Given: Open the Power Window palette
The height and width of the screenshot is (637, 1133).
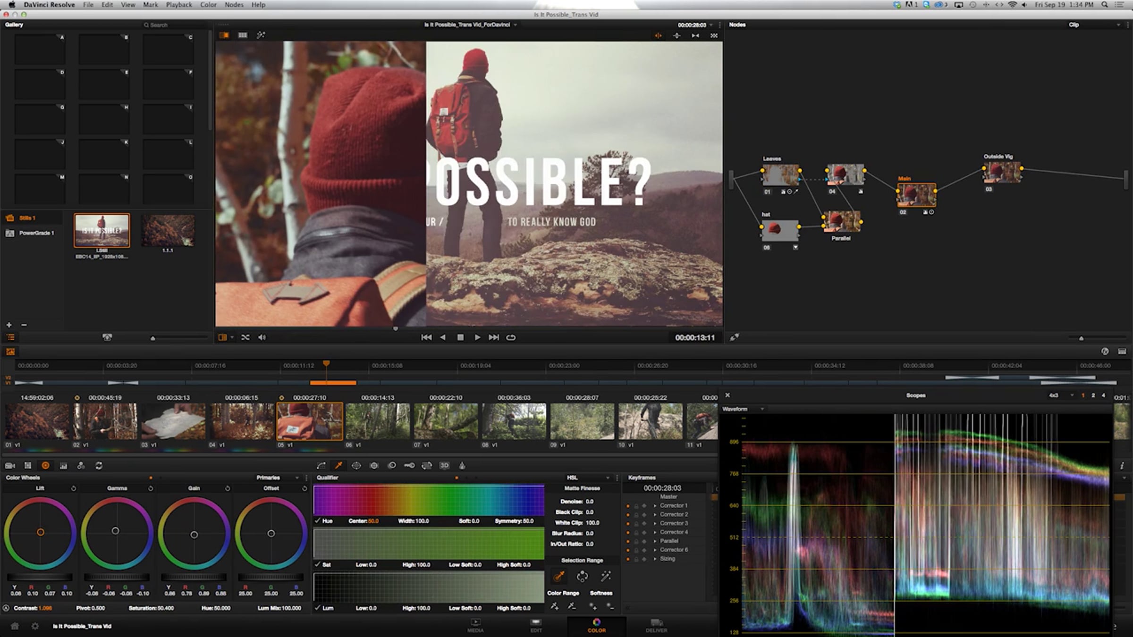Looking at the screenshot, I should pyautogui.click(x=356, y=466).
